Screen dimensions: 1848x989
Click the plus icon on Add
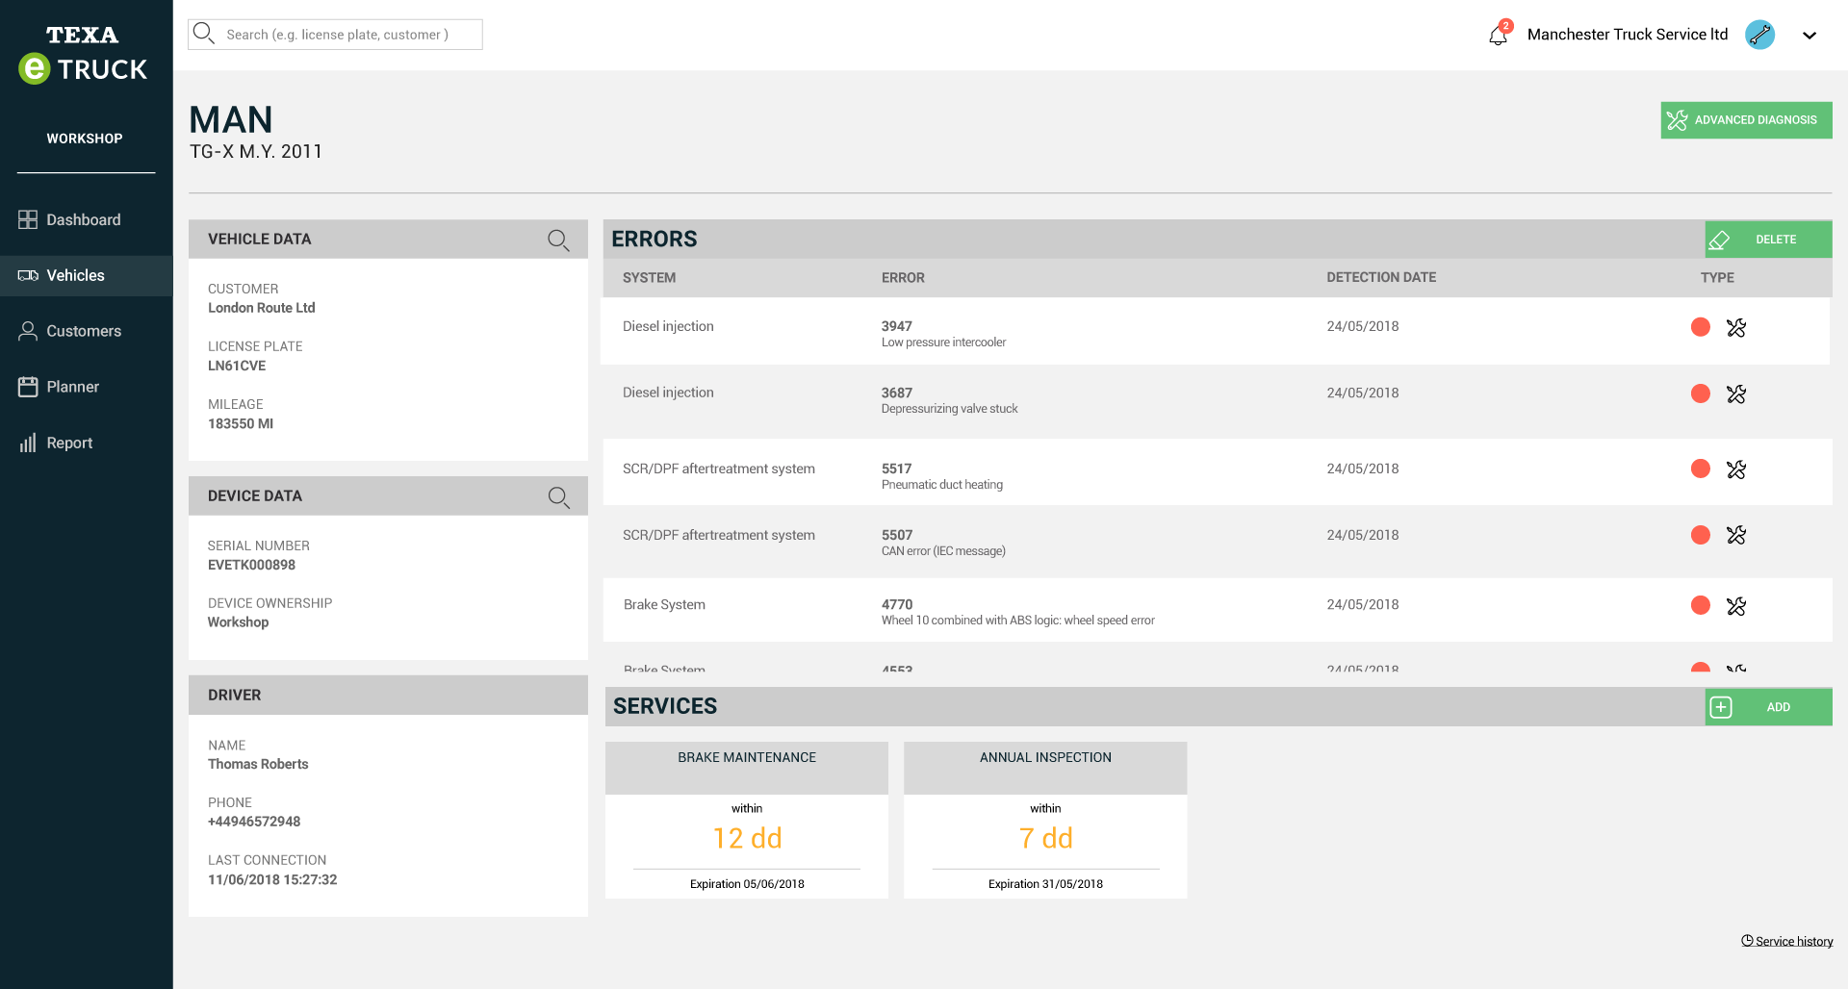1721,707
